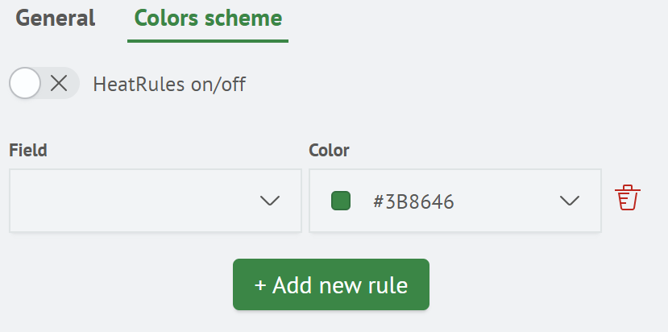Screen dimensions: 668x332
Task: Click the HeatRules on/off label text
Action: pos(169,84)
